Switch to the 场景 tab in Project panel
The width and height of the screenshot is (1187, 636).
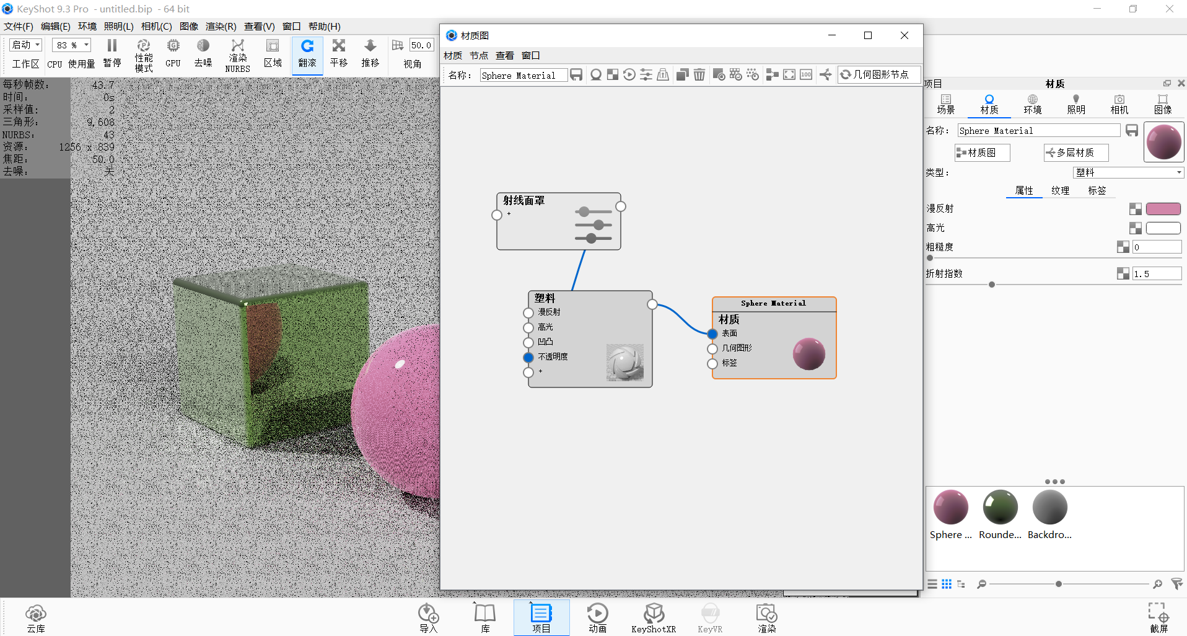(946, 104)
